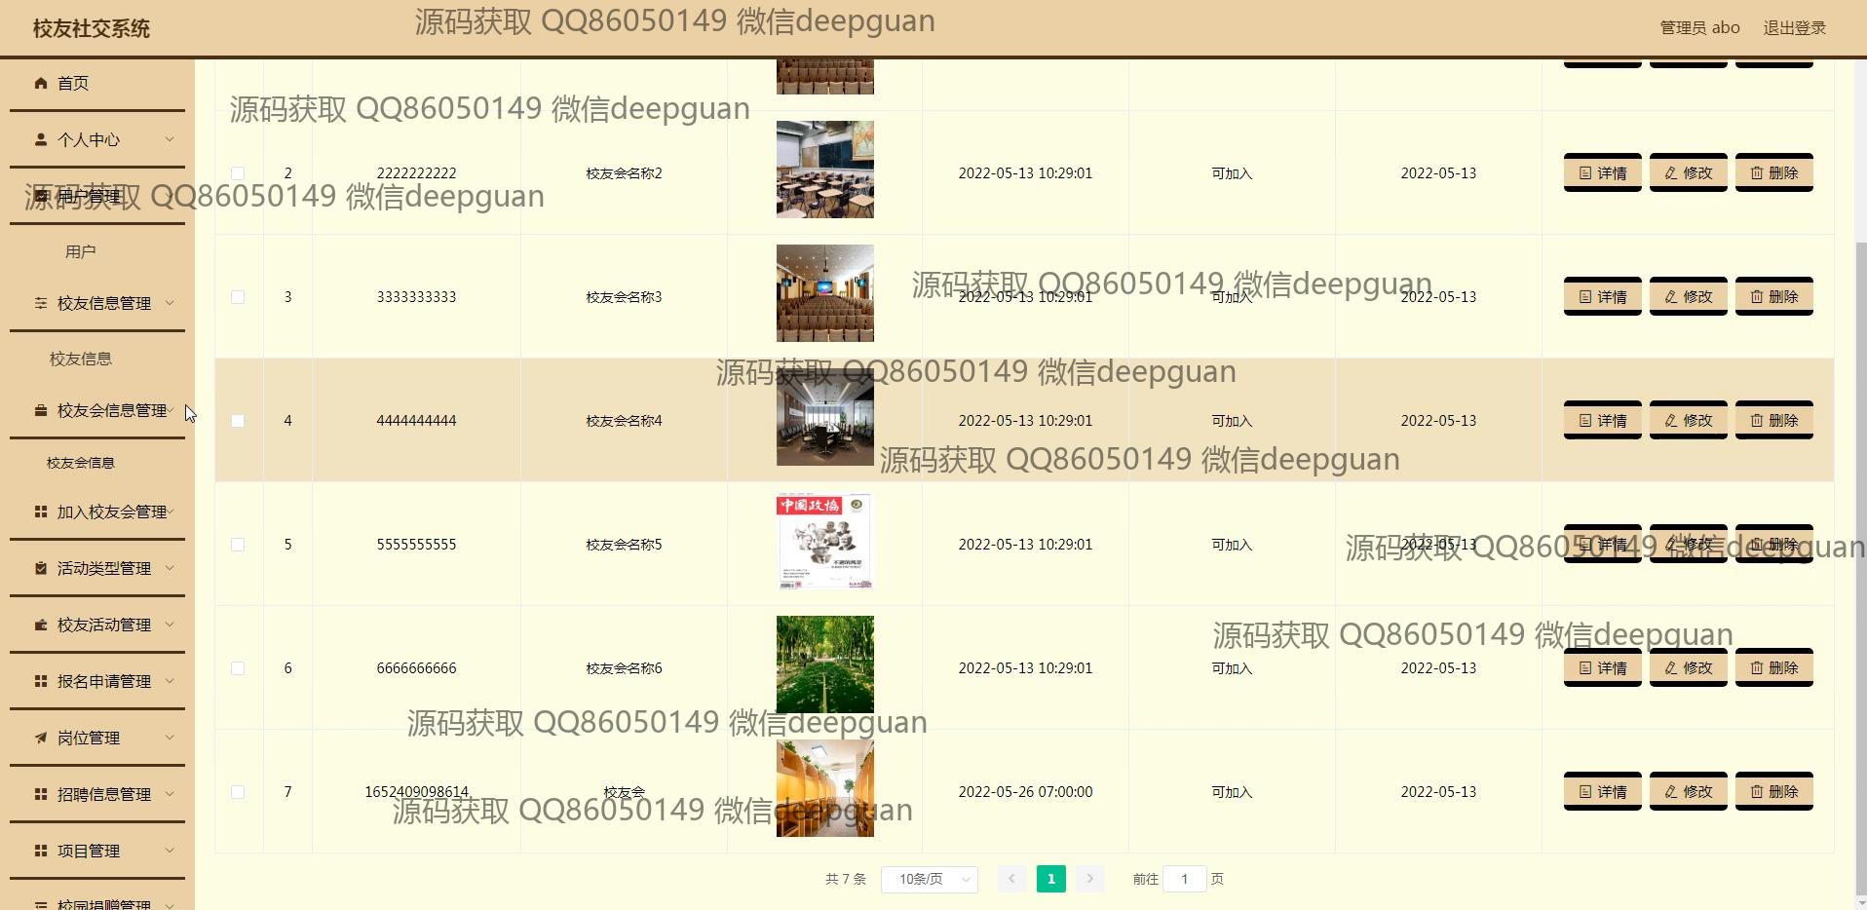Click 管理员 abo in the header
The image size is (1867, 910).
click(x=1699, y=28)
